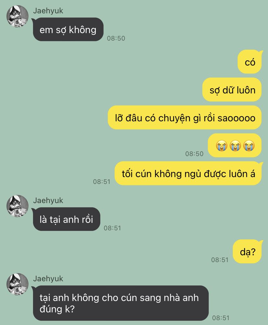Tap the 08:50 timestamp beside the crying emojis
The image size is (268, 325).
(x=195, y=154)
